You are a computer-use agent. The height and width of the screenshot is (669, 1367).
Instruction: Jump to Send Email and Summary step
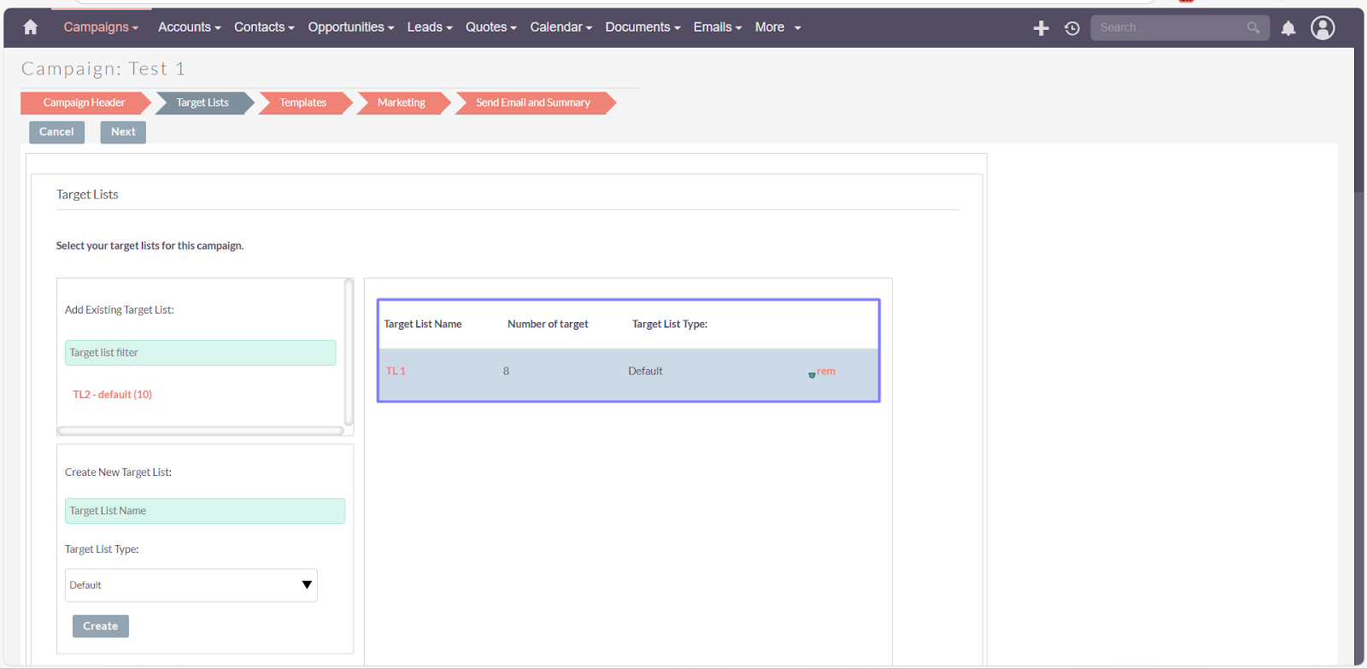tap(533, 103)
